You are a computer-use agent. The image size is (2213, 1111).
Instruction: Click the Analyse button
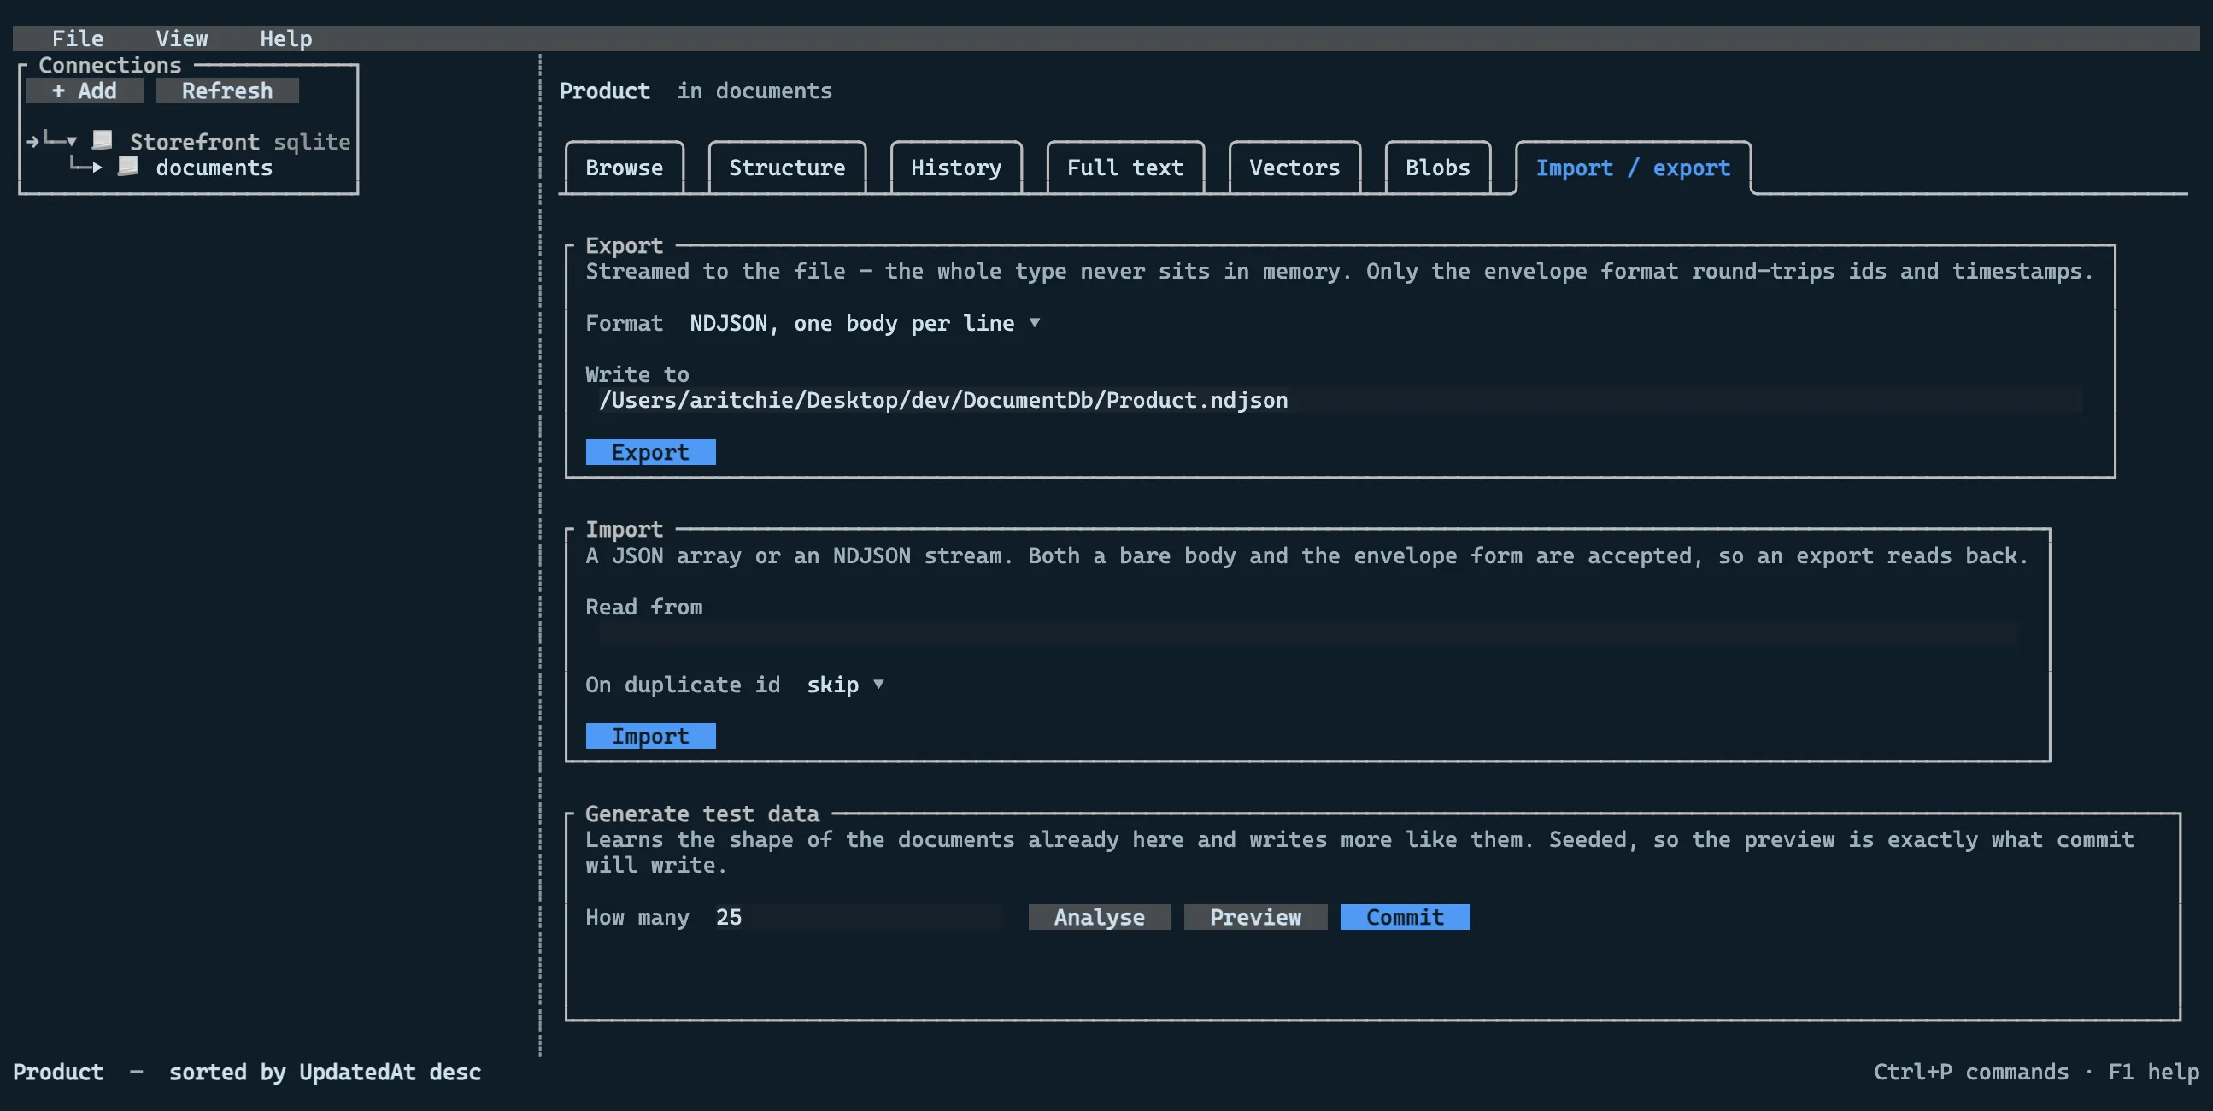(1100, 918)
